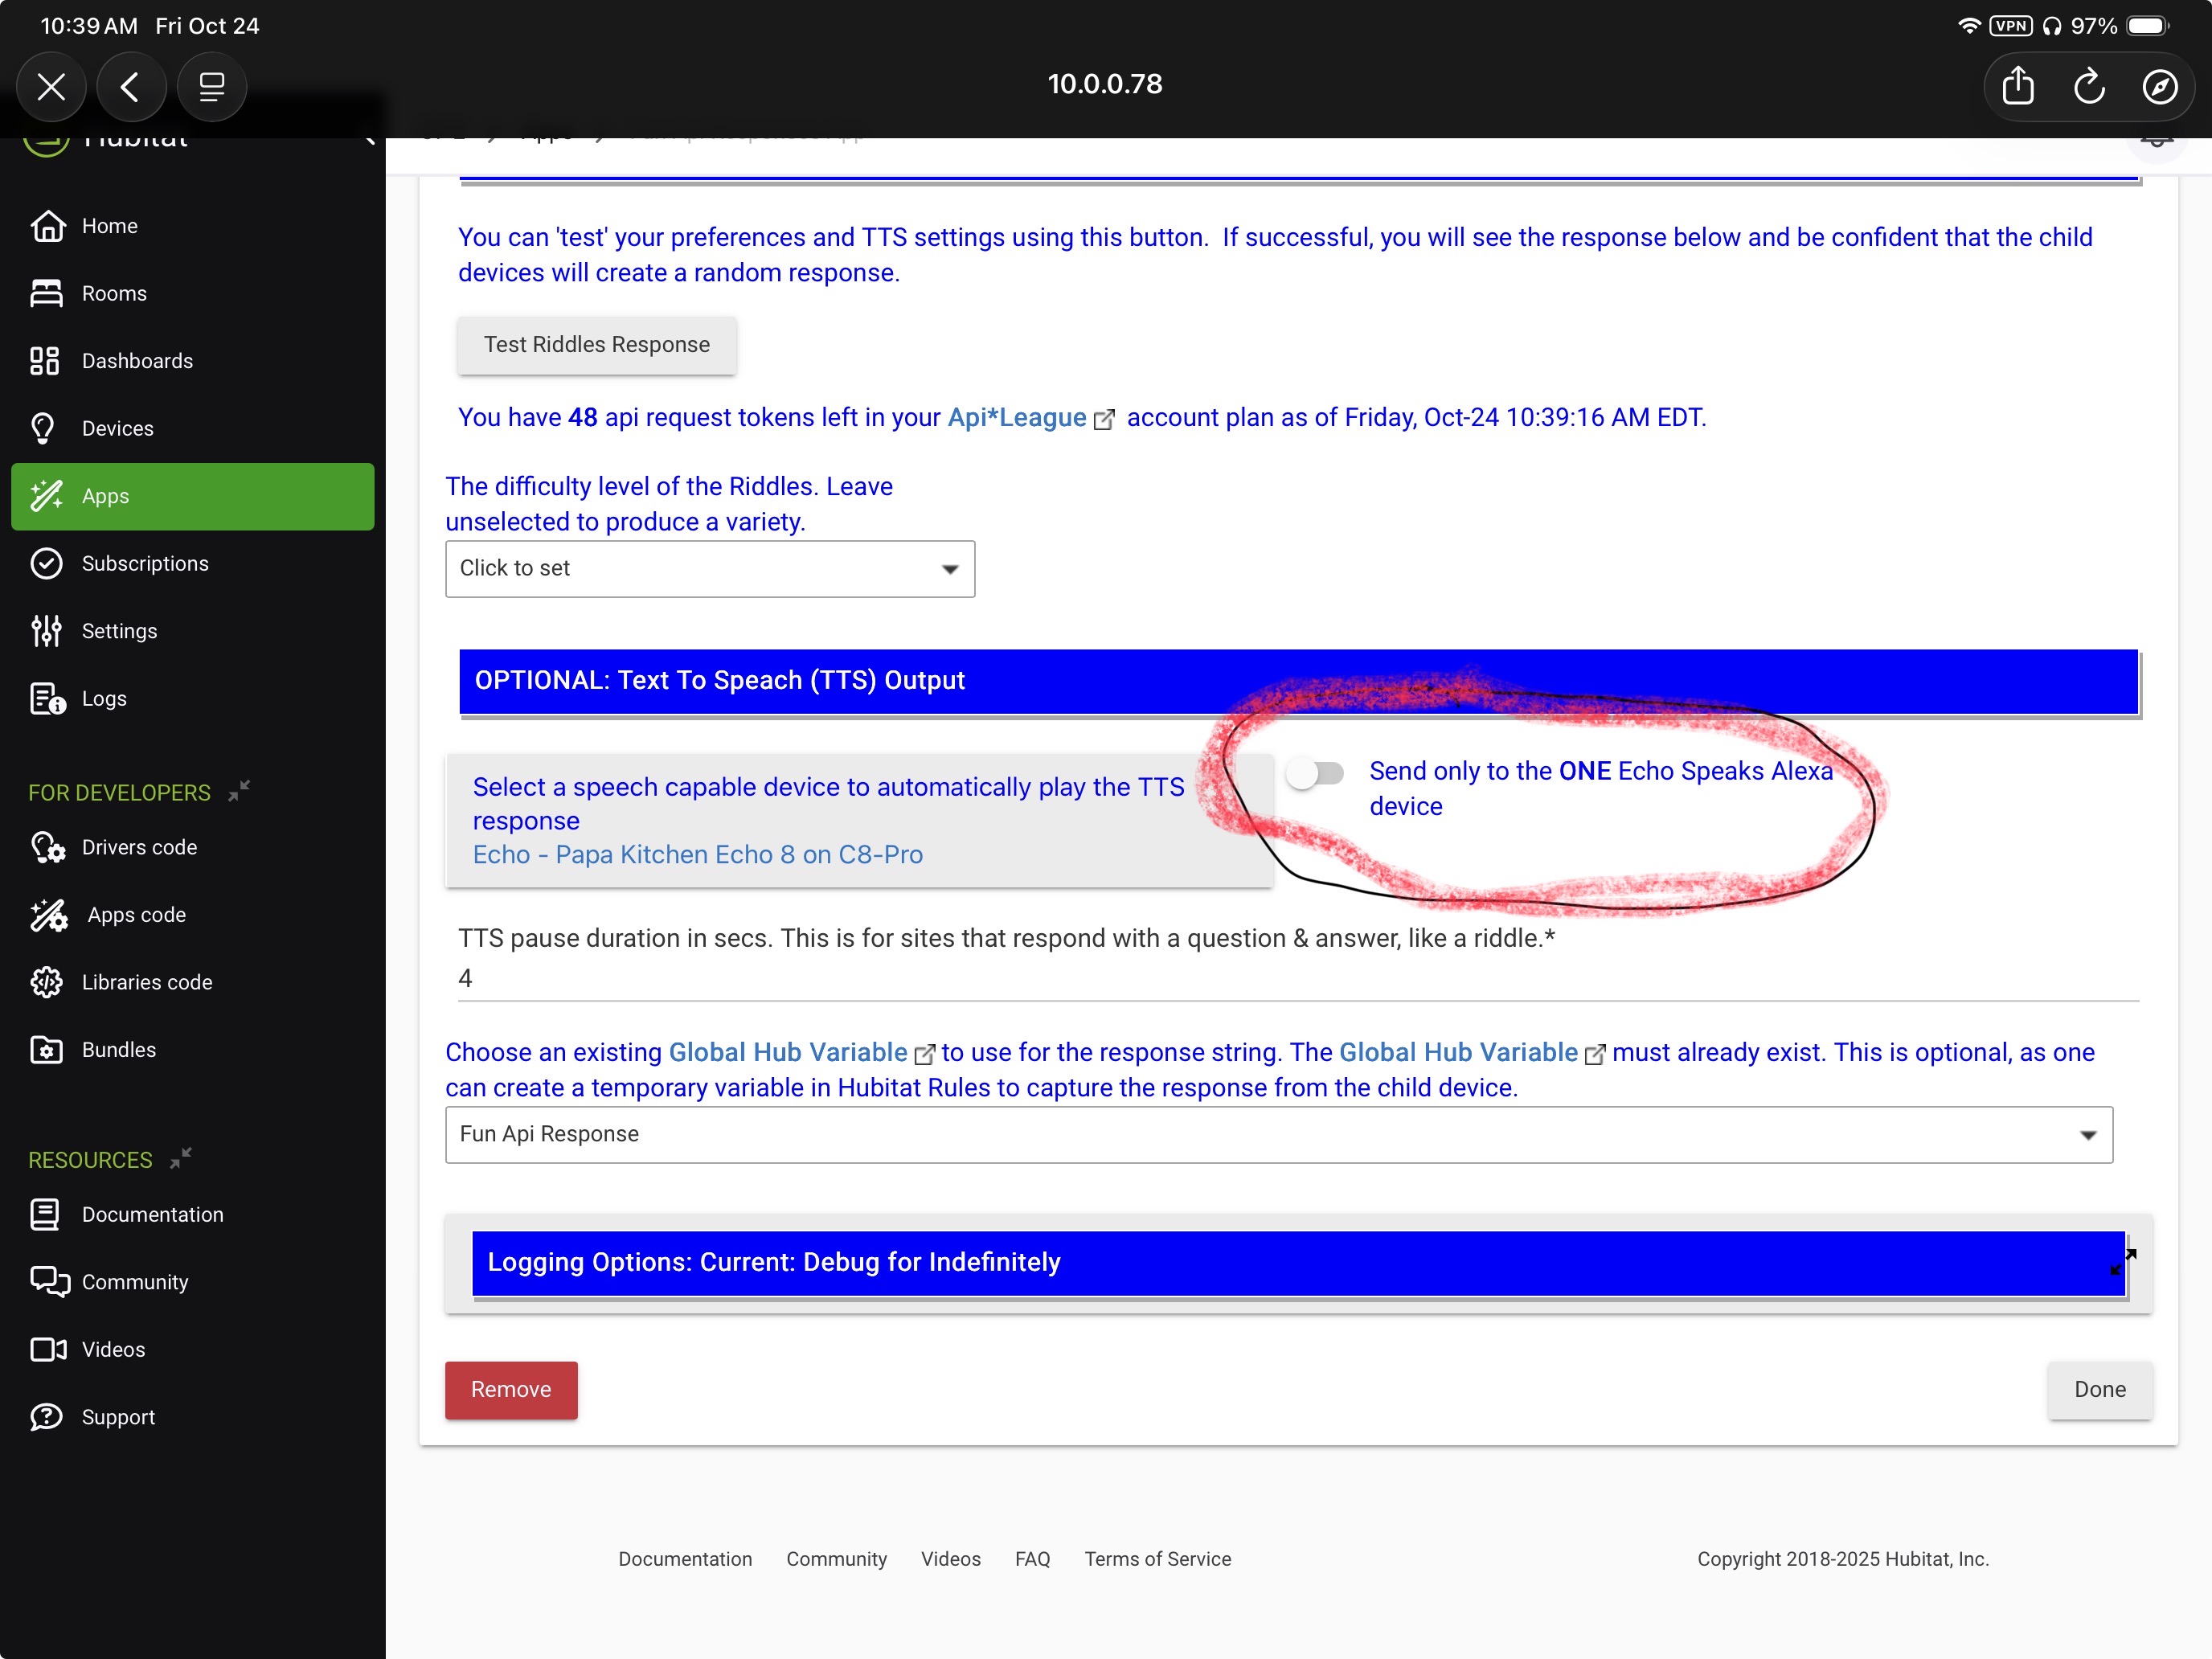Select the Apps menu item
This screenshot has height=1659, width=2212.
[x=192, y=496]
